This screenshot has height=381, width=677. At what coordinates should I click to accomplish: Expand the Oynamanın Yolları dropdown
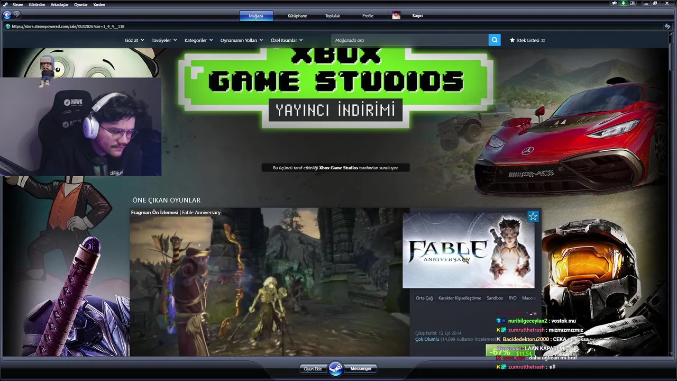pyautogui.click(x=241, y=40)
